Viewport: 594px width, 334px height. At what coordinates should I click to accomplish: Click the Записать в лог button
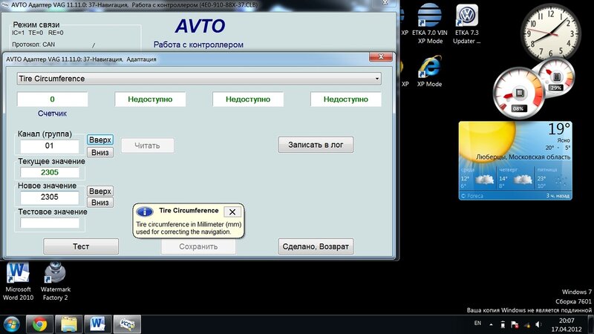(x=316, y=145)
